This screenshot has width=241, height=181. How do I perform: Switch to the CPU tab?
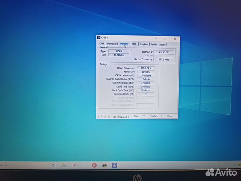point(102,44)
